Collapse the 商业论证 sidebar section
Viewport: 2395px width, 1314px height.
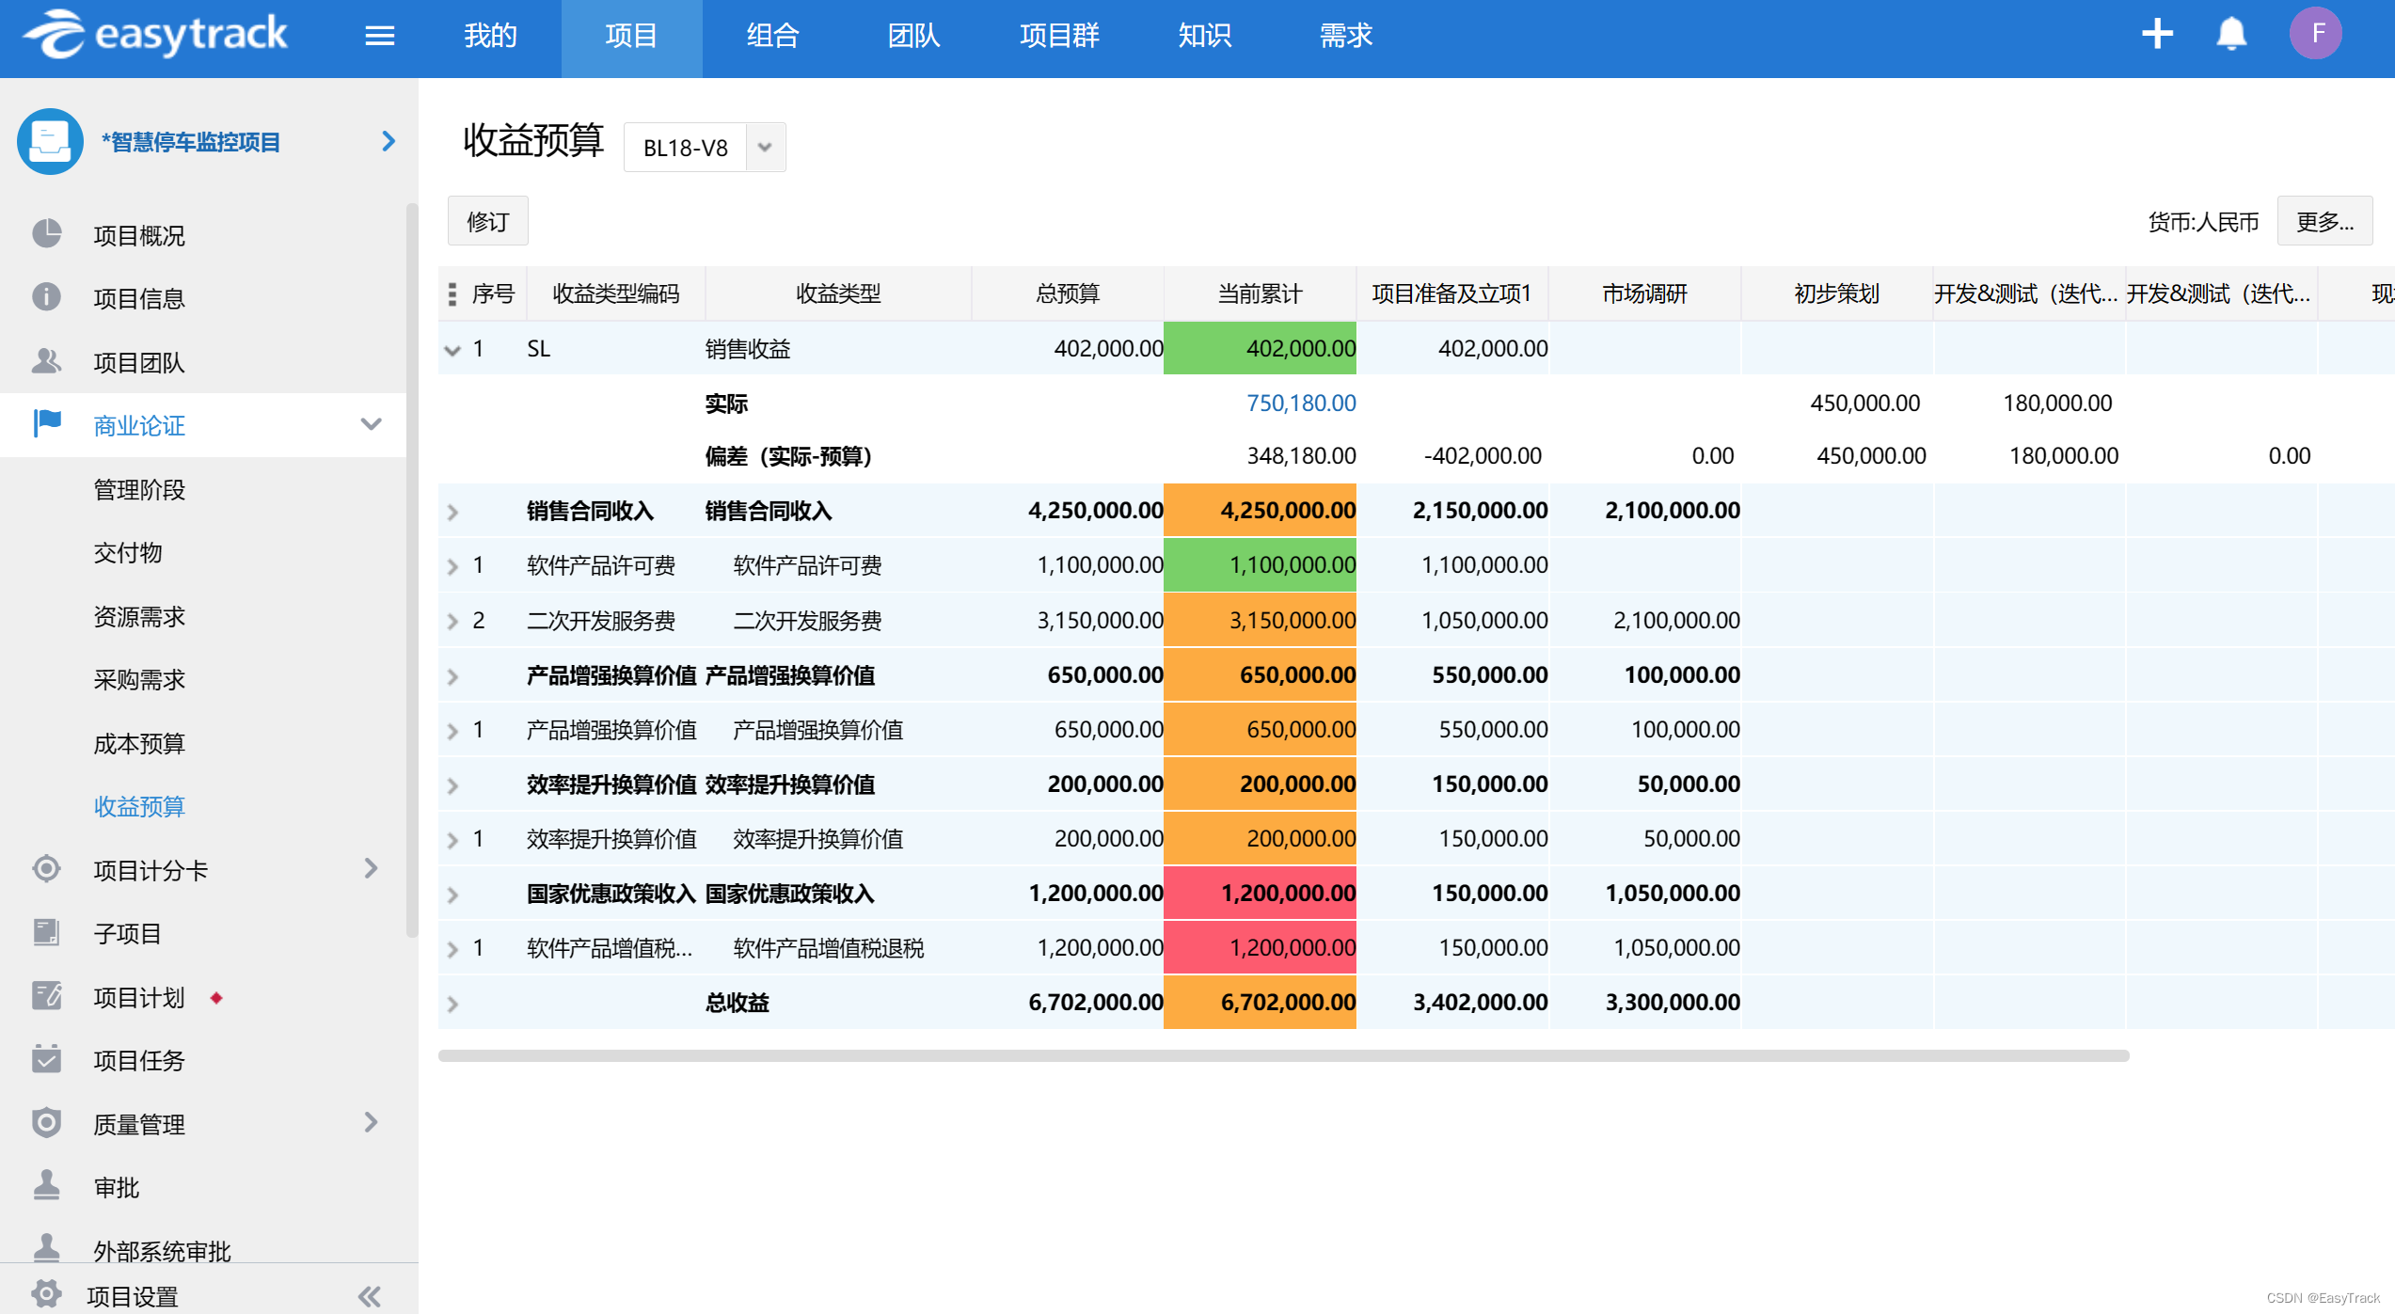(x=371, y=425)
